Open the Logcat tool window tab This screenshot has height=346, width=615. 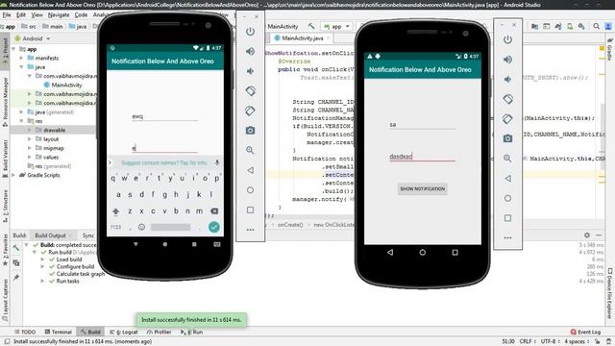[124, 332]
